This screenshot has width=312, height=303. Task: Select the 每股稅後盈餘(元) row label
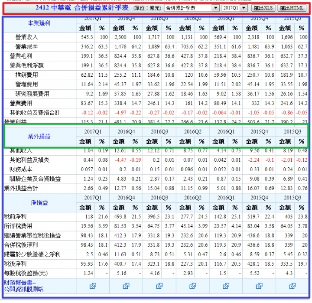[26, 274]
